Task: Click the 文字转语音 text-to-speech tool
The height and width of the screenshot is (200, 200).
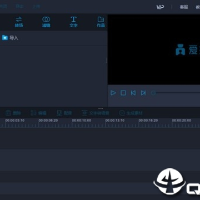Action: pos(96,113)
